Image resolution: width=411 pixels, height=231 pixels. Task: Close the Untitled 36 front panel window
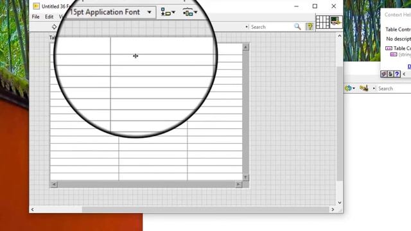[333, 6]
